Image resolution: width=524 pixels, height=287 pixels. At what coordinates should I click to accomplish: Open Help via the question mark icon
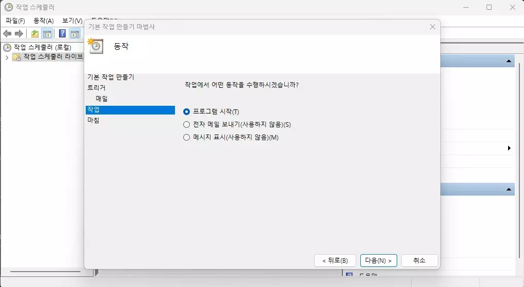(62, 33)
